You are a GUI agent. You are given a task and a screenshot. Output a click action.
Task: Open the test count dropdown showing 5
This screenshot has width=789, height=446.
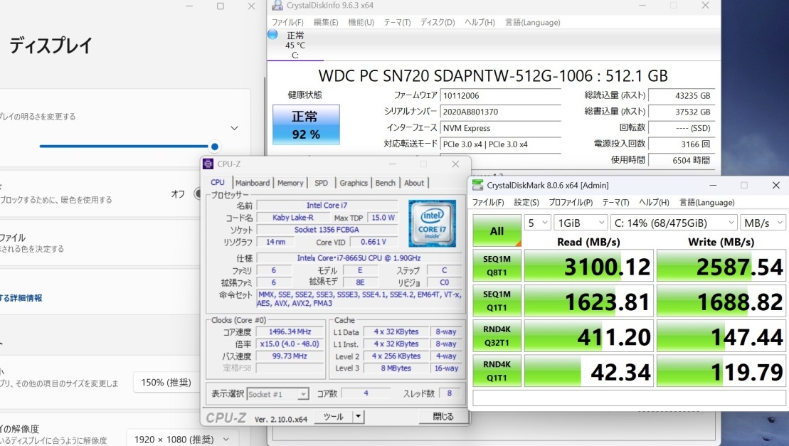click(537, 223)
